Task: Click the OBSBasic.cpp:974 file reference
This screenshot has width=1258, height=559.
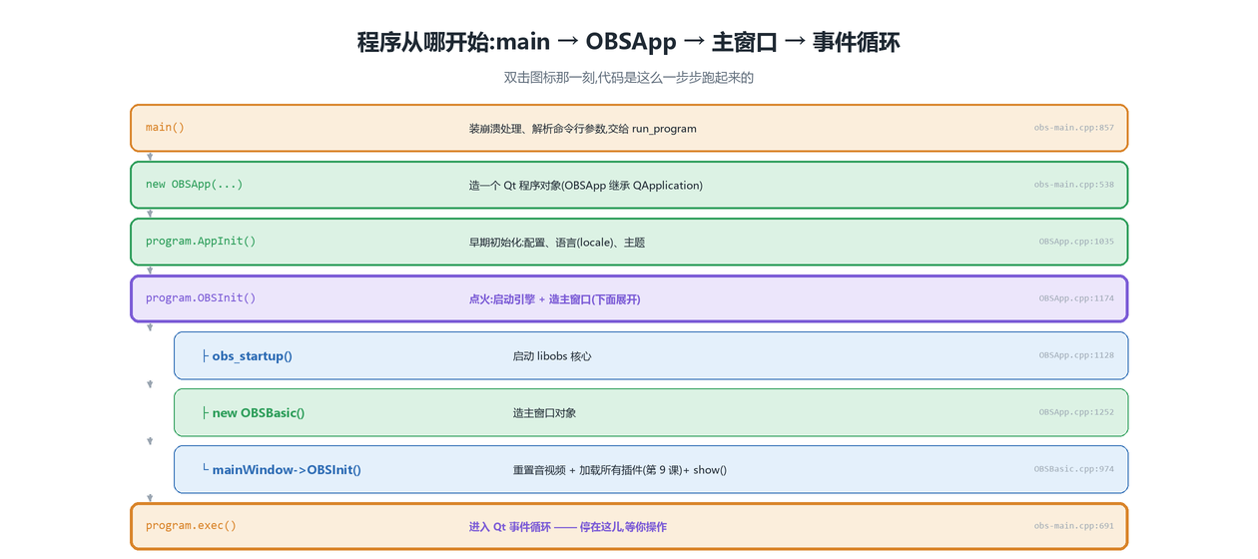Action: click(x=1074, y=469)
